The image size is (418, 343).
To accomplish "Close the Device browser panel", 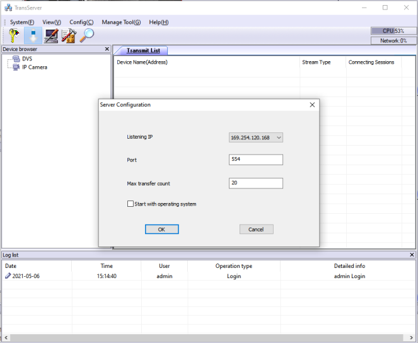I will [x=107, y=49].
